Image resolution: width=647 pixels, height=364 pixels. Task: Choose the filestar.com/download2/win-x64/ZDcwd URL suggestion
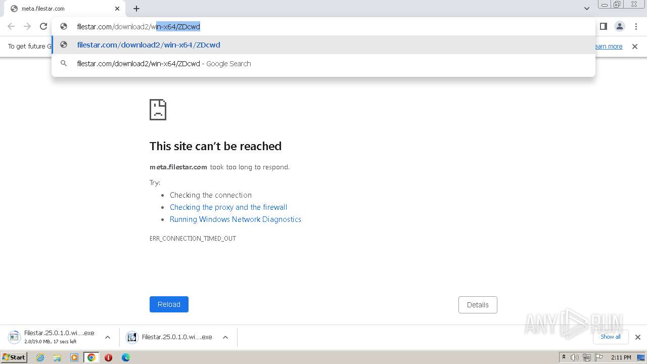pos(323,45)
